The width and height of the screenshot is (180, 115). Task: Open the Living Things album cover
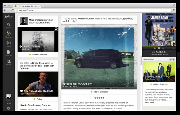click(x=38, y=40)
